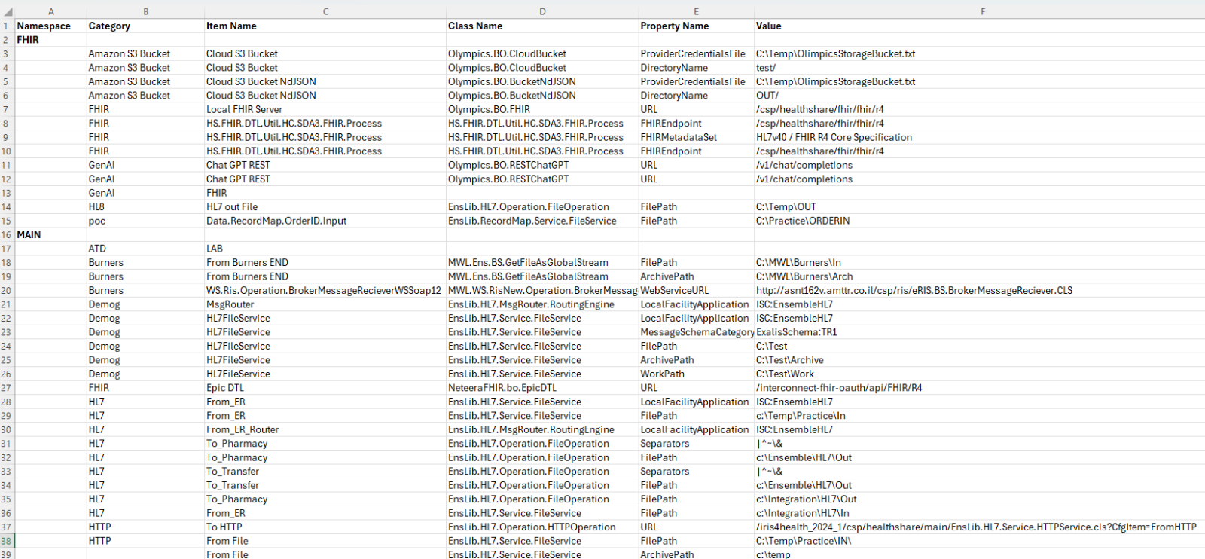The height and width of the screenshot is (559, 1205).
Task: Click the 'HL7 out File' item cell
Action: pos(232,207)
